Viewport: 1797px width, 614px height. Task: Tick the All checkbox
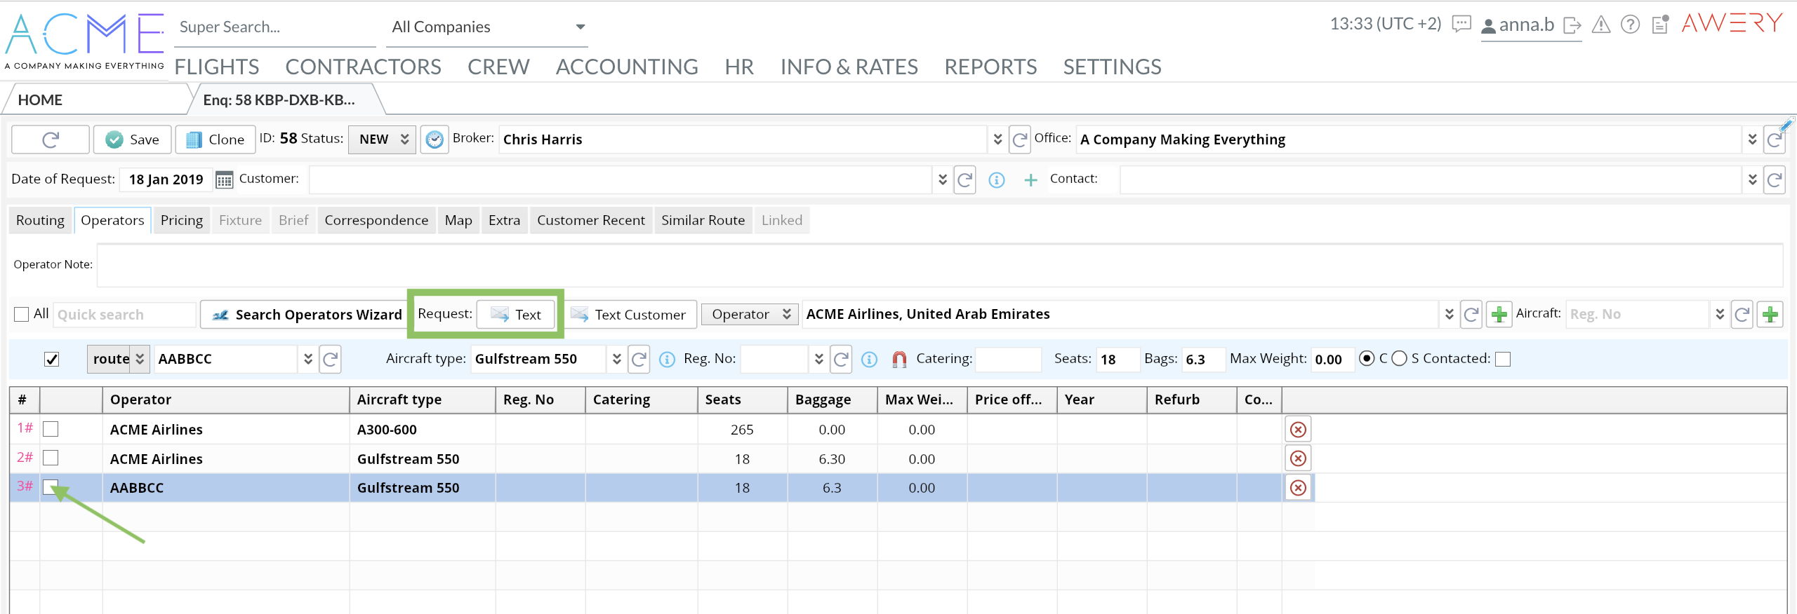point(22,314)
